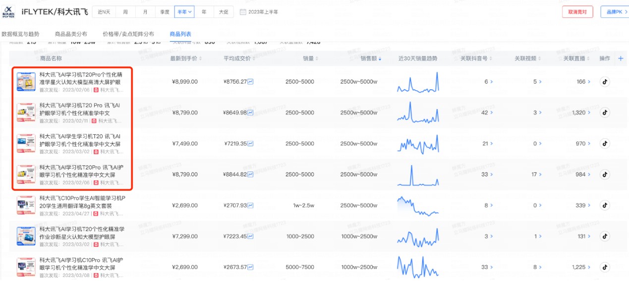Show price trend chart icon beside ¥2673.57
Screen dimensions: 629x281
click(250, 267)
